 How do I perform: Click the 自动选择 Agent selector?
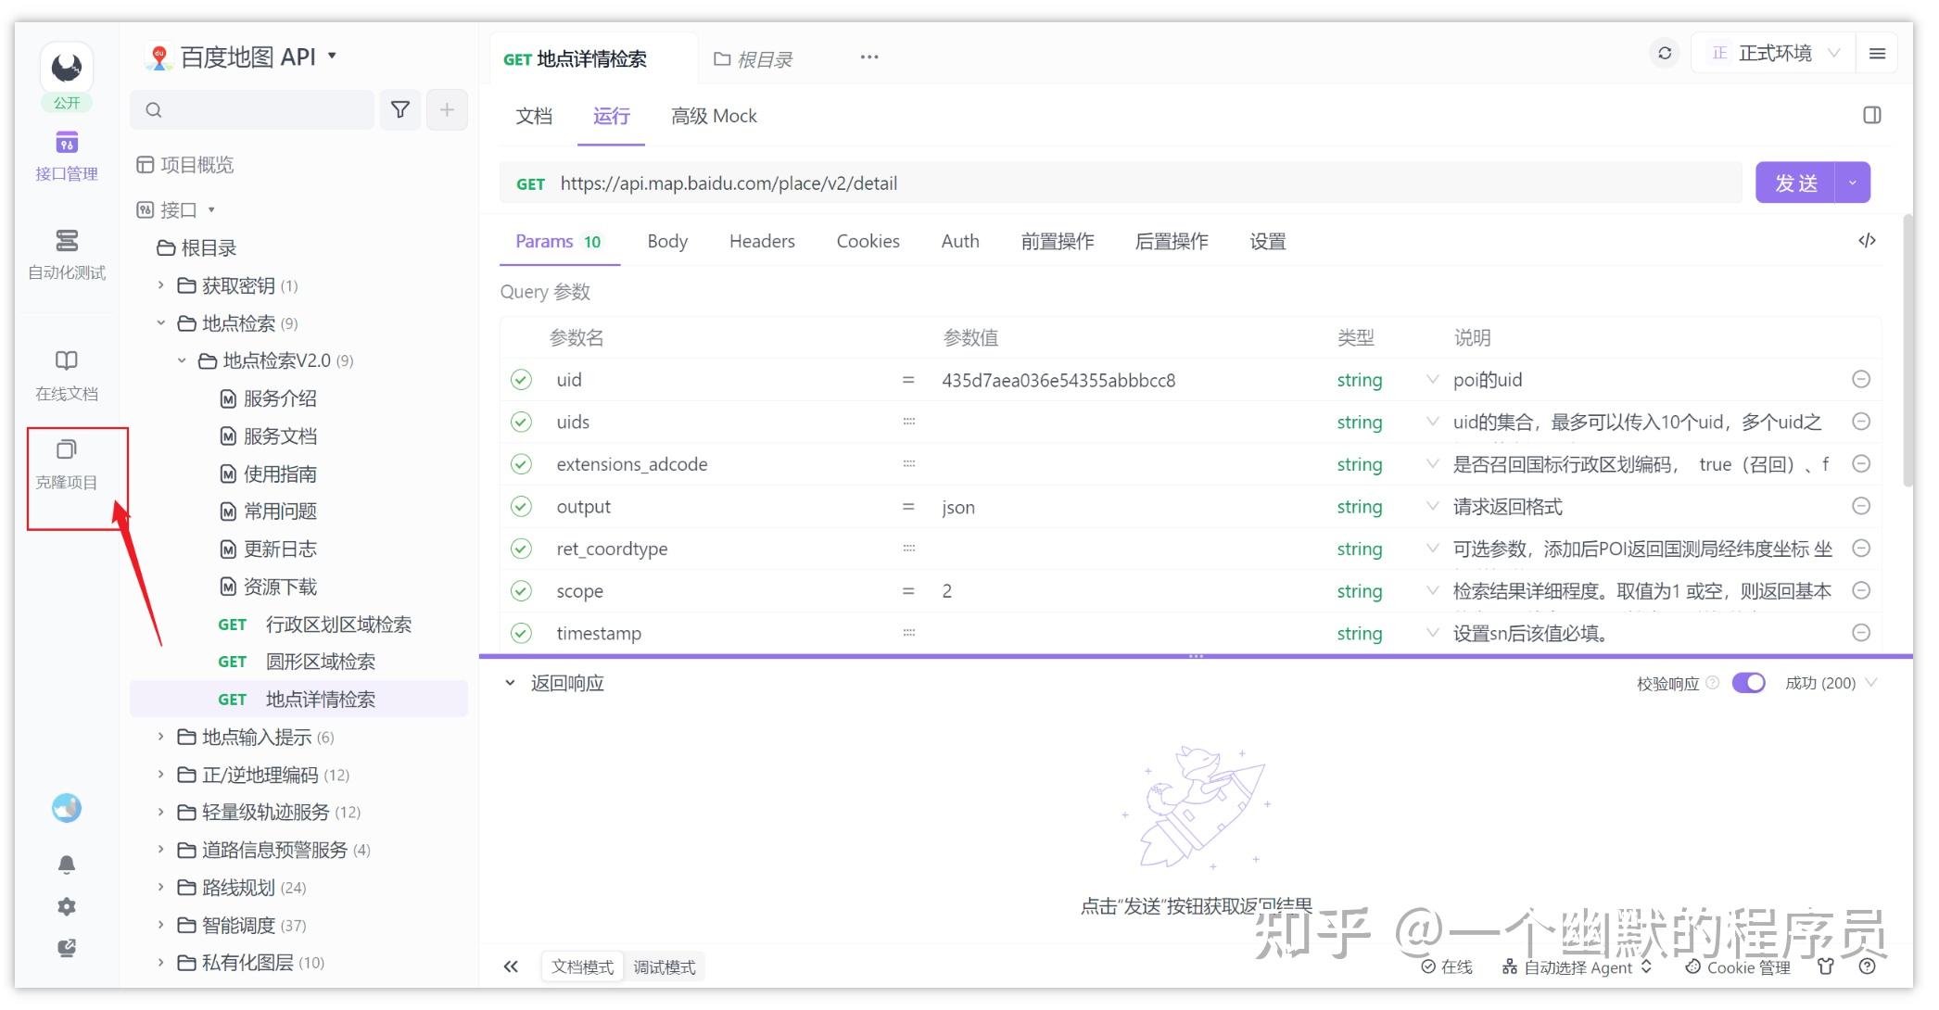click(x=1578, y=966)
